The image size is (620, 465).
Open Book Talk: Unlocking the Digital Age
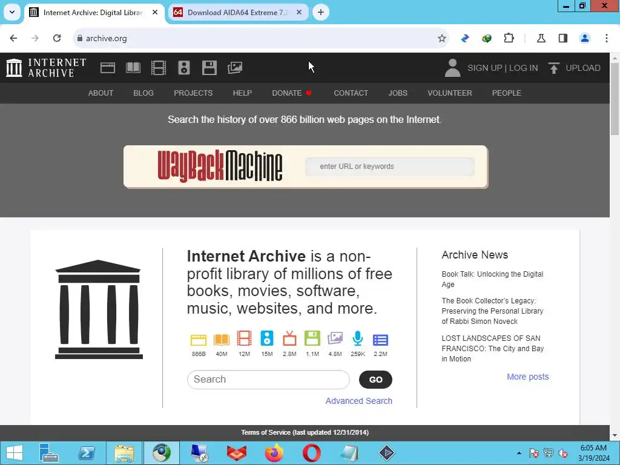[492, 279]
